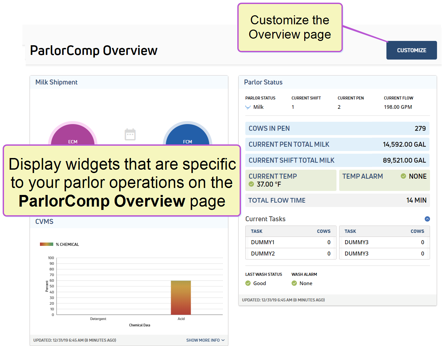Screen dimensions: 445x346
Task: Click the Milk parlor status icon
Action: (x=248, y=107)
